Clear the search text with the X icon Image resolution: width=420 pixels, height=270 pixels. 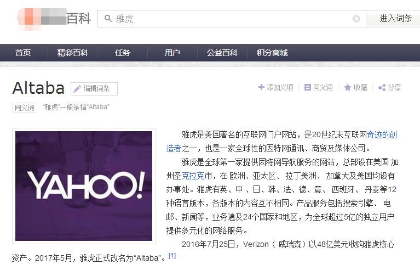tap(356, 19)
